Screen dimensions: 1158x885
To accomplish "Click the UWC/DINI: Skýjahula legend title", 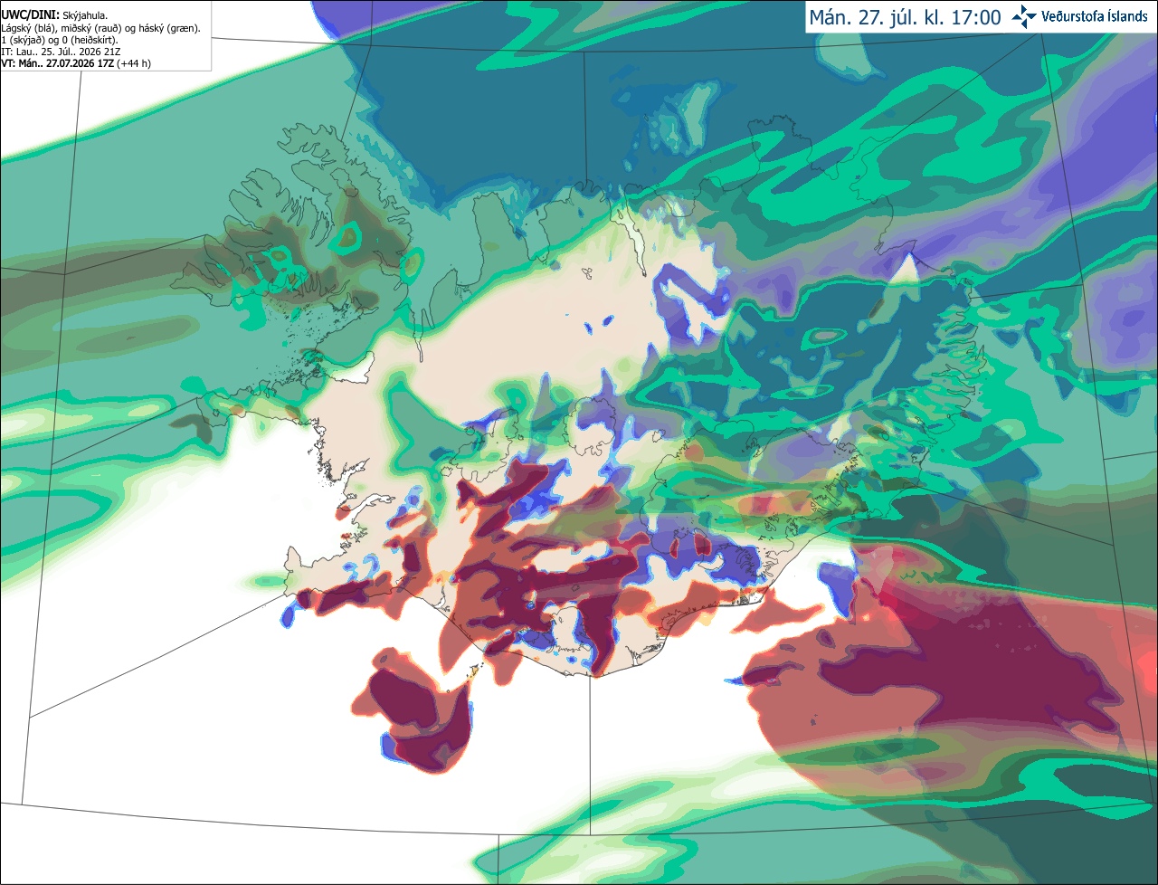I will [x=54, y=15].
